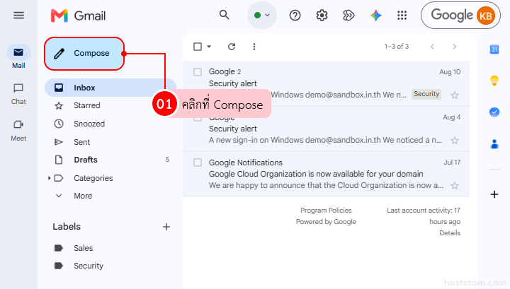Refresh the inbox
Viewport: 510px width, 289px height.
[x=232, y=47]
